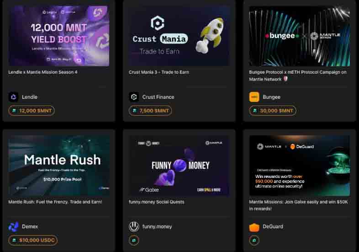Open Lendle x Mantle Mission Season 4 title
Viewport: 359px width, 252px height.
click(43, 72)
